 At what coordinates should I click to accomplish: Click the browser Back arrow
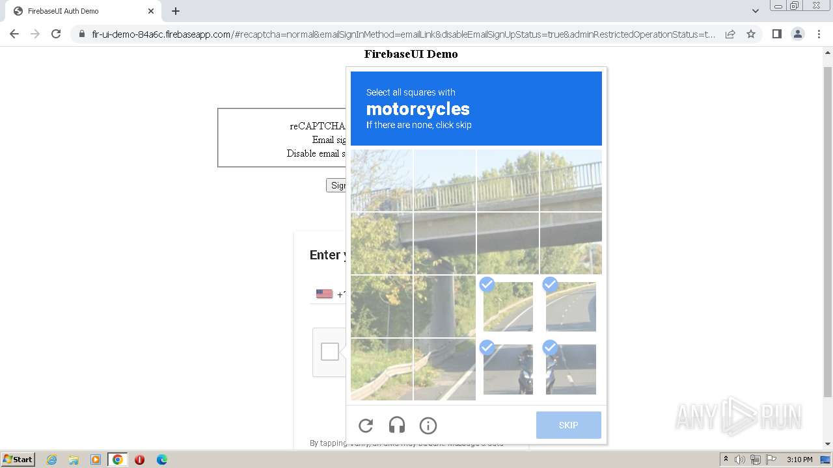14,34
